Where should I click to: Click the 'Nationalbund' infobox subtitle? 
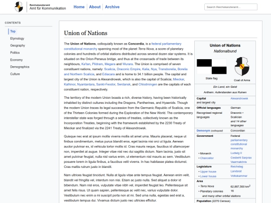point(225,51)
